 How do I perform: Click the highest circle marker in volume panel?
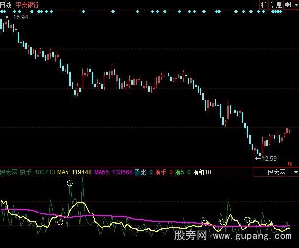(x=70, y=183)
